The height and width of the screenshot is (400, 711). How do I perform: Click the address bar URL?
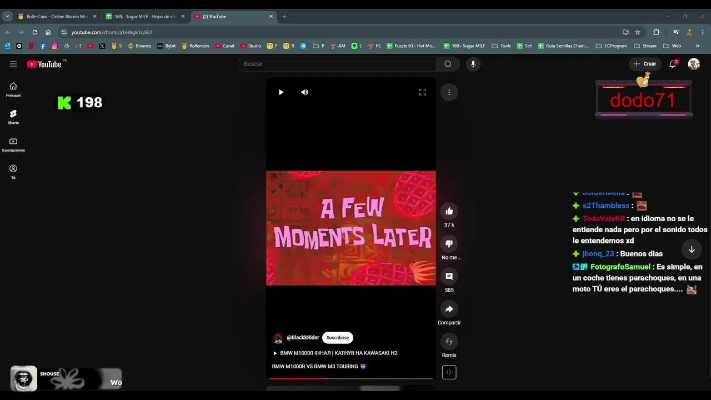(x=111, y=32)
